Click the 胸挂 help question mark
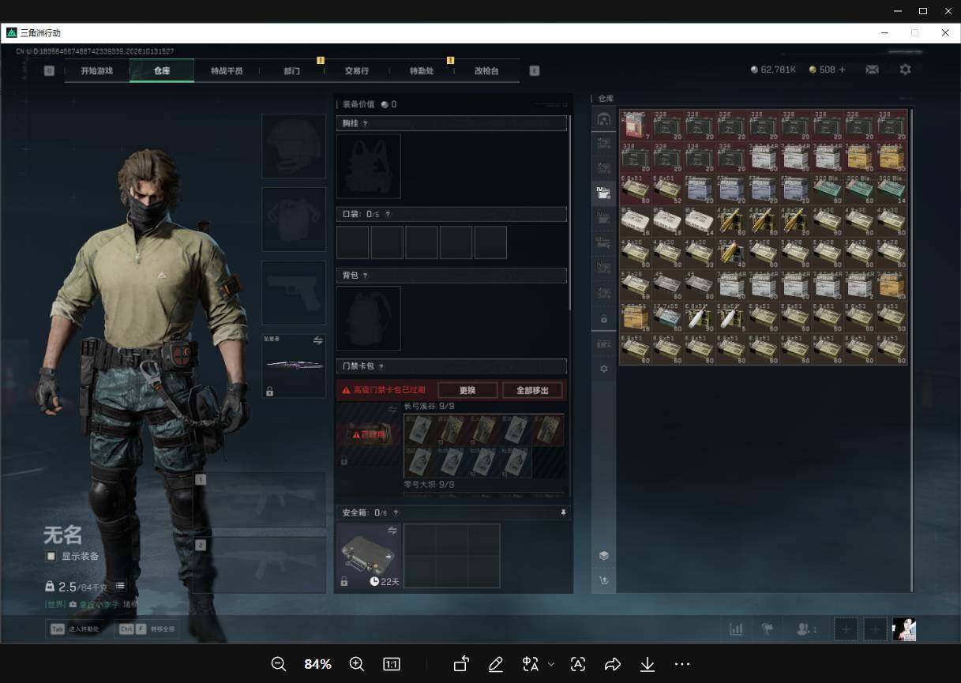 [365, 124]
